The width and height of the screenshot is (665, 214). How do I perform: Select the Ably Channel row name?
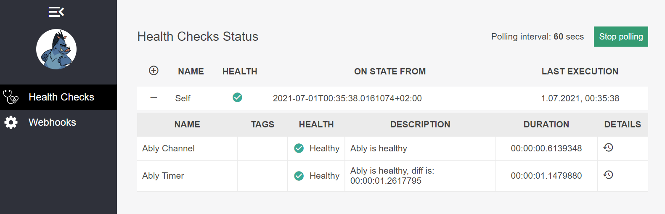pyautogui.click(x=168, y=148)
